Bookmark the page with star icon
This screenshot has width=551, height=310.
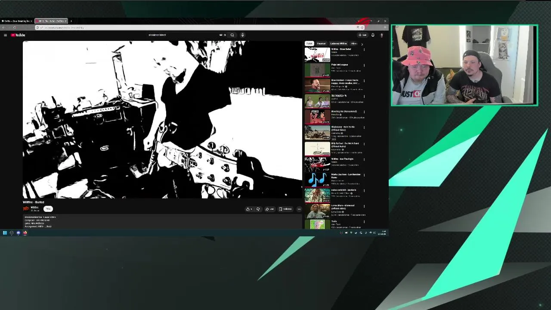click(362, 28)
